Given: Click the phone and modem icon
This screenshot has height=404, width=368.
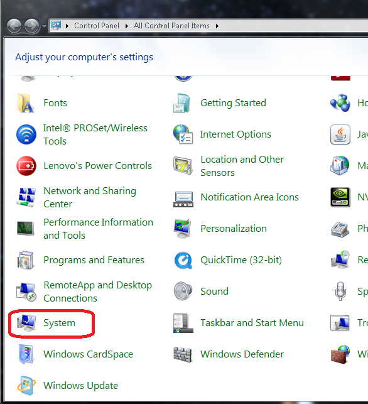Looking at the screenshot, I should pyautogui.click(x=340, y=229).
